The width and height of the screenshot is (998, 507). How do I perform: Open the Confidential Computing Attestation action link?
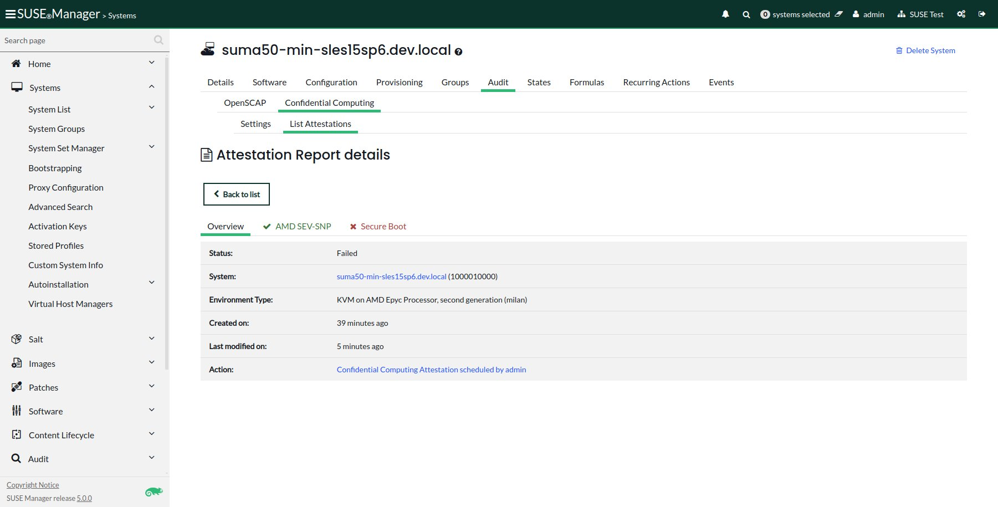point(431,370)
